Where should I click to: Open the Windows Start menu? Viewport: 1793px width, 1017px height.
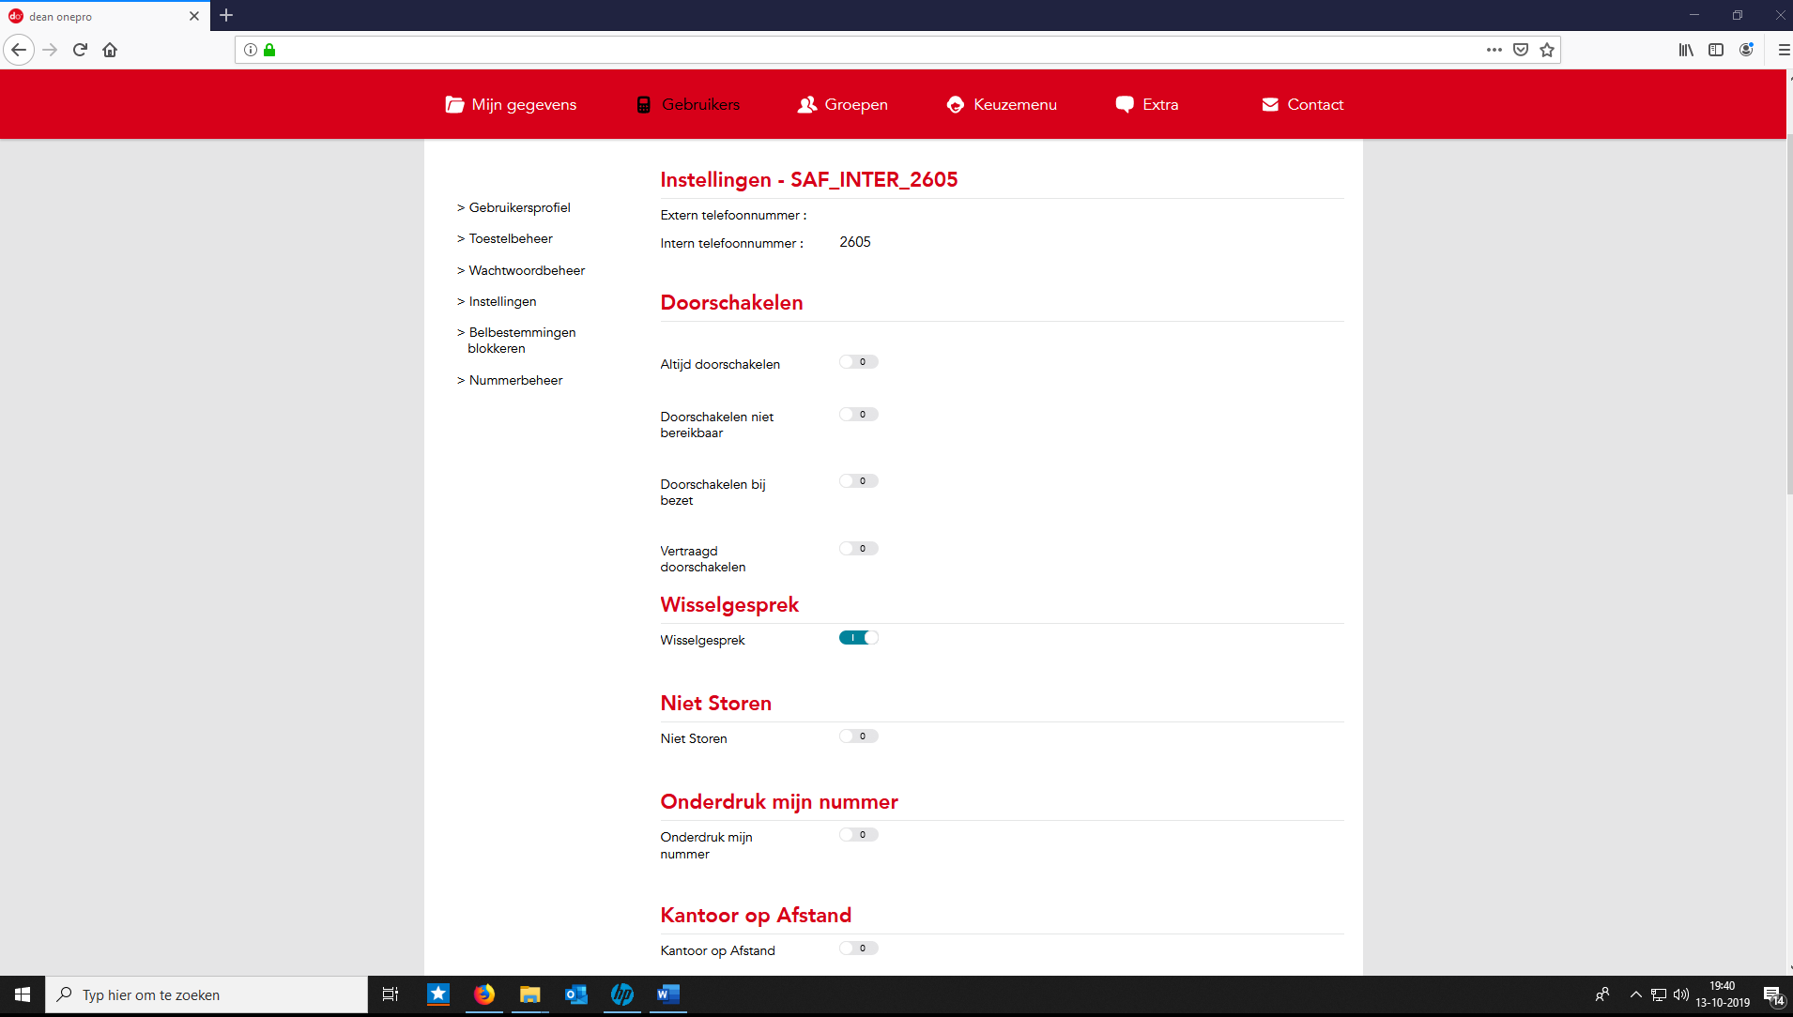click(x=23, y=994)
